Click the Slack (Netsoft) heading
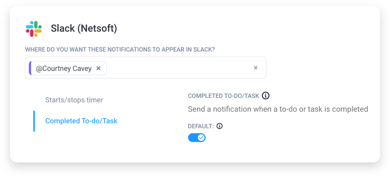Screen dimensions: 390x176 click(x=84, y=28)
